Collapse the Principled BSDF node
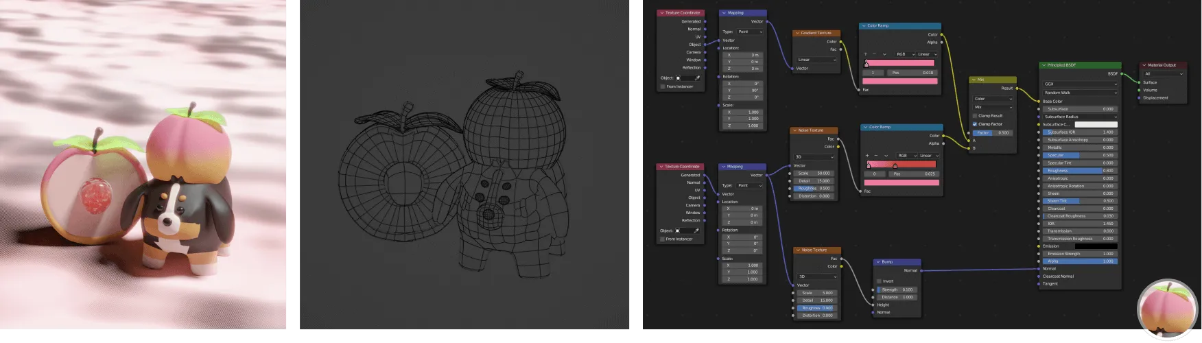The width and height of the screenshot is (1202, 343). [x=1044, y=65]
